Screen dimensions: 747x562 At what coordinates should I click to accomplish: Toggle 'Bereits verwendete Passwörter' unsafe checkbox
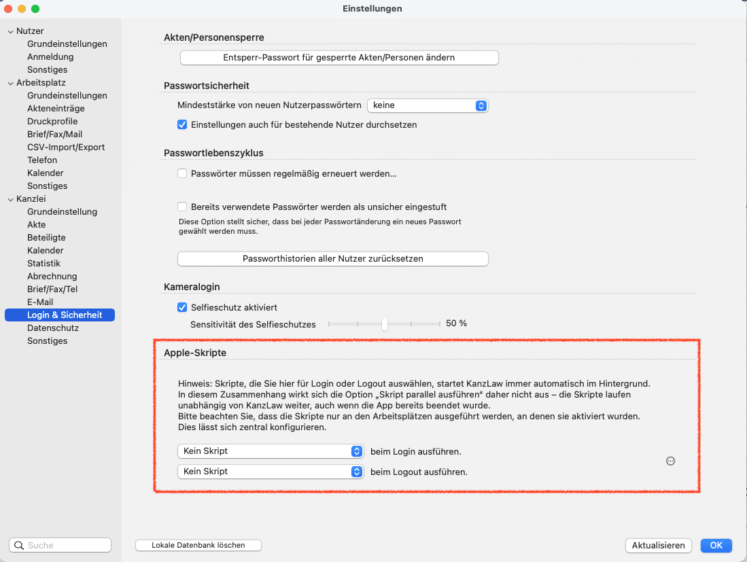tap(182, 207)
